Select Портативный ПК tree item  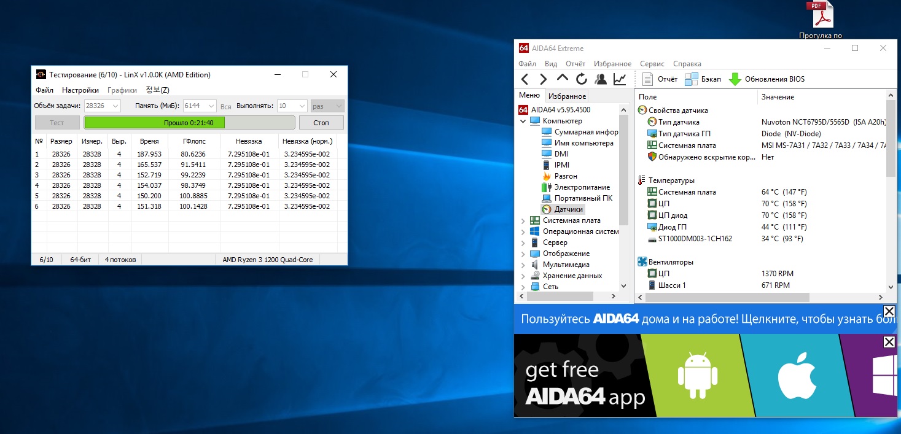pyautogui.click(x=577, y=198)
